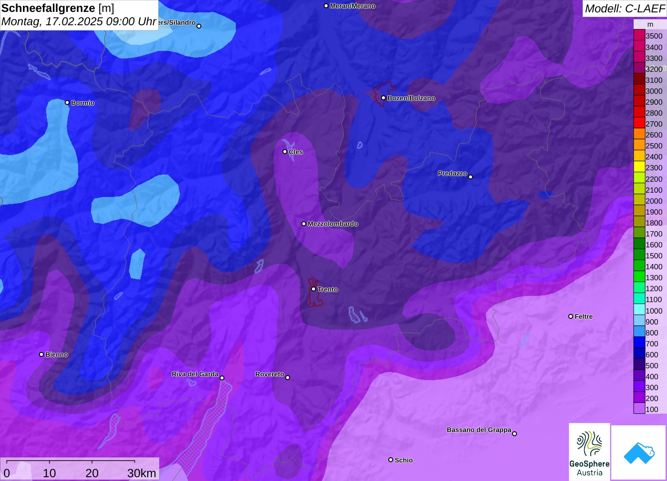This screenshot has height=481, width=667.
Task: Click the blue cloud house logo
Action: (639, 452)
